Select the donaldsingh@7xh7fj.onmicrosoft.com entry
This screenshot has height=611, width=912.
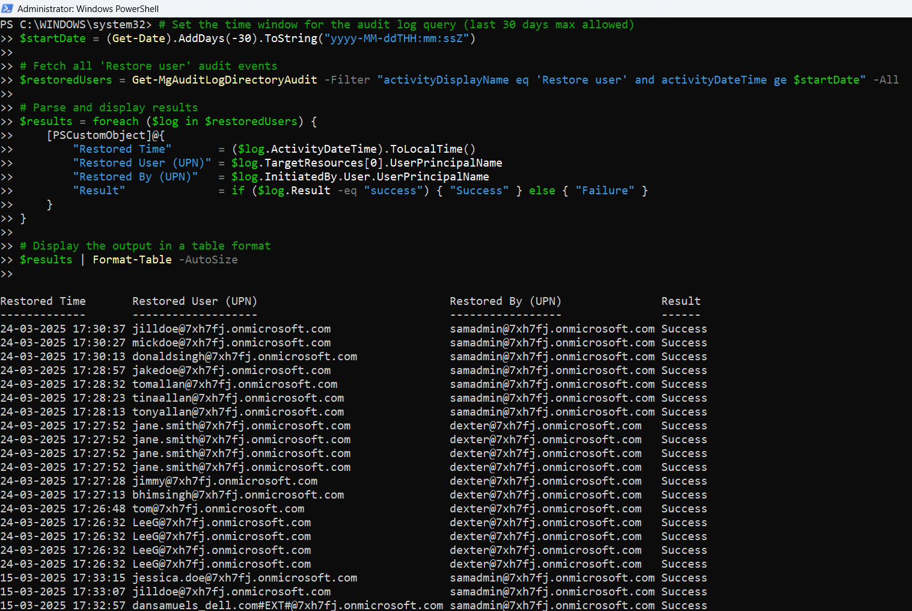tap(244, 357)
